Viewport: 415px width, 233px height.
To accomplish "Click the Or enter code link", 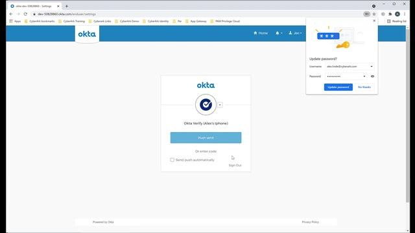I will click(x=206, y=151).
